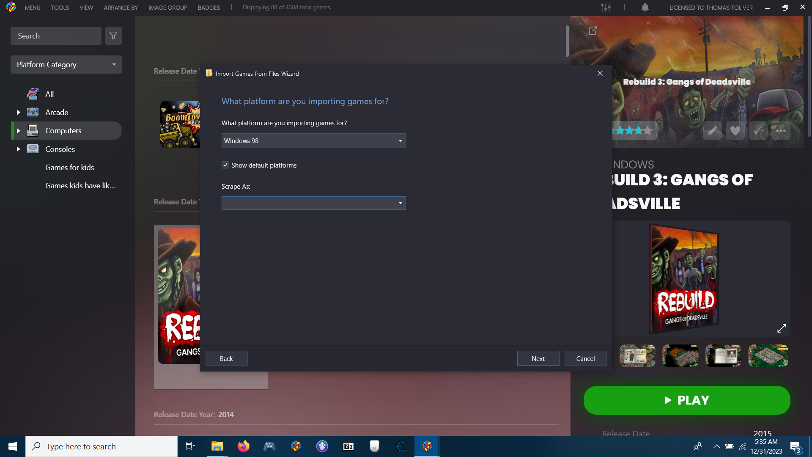
Task: Expand the Arcade tree node
Action: (x=18, y=112)
